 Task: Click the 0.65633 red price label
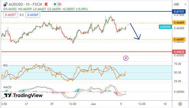(x=179, y=51)
